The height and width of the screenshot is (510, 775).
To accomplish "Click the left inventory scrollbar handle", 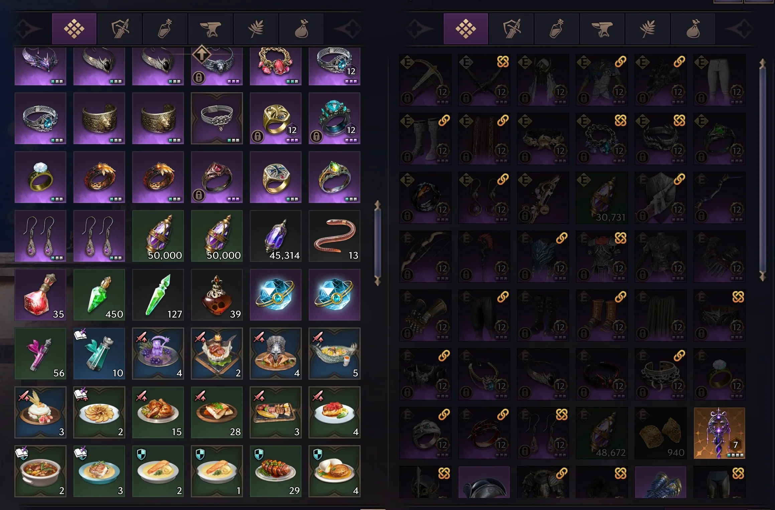I will (378, 243).
